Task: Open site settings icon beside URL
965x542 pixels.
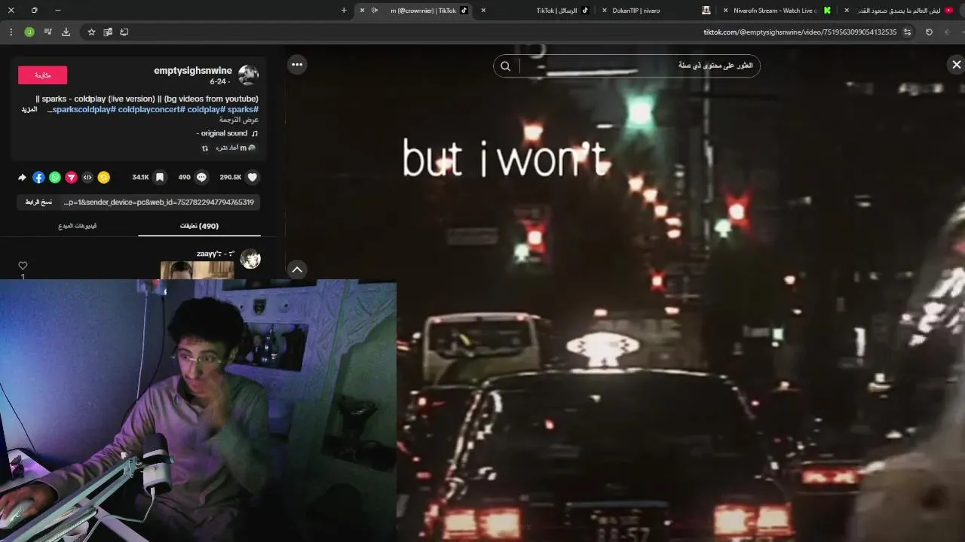Action: click(x=907, y=32)
